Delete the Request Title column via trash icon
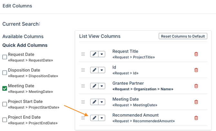 196,54
